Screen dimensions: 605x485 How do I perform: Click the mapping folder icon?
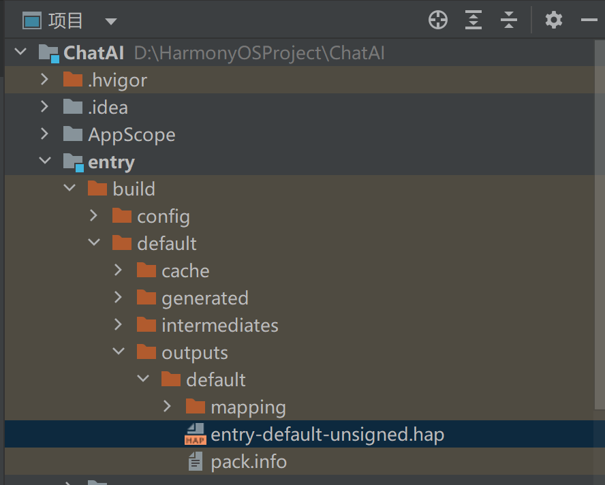click(x=196, y=406)
